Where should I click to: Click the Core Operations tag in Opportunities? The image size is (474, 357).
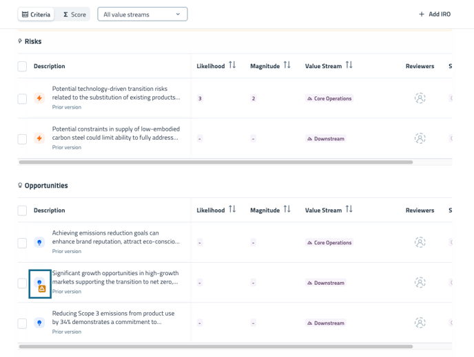click(329, 243)
